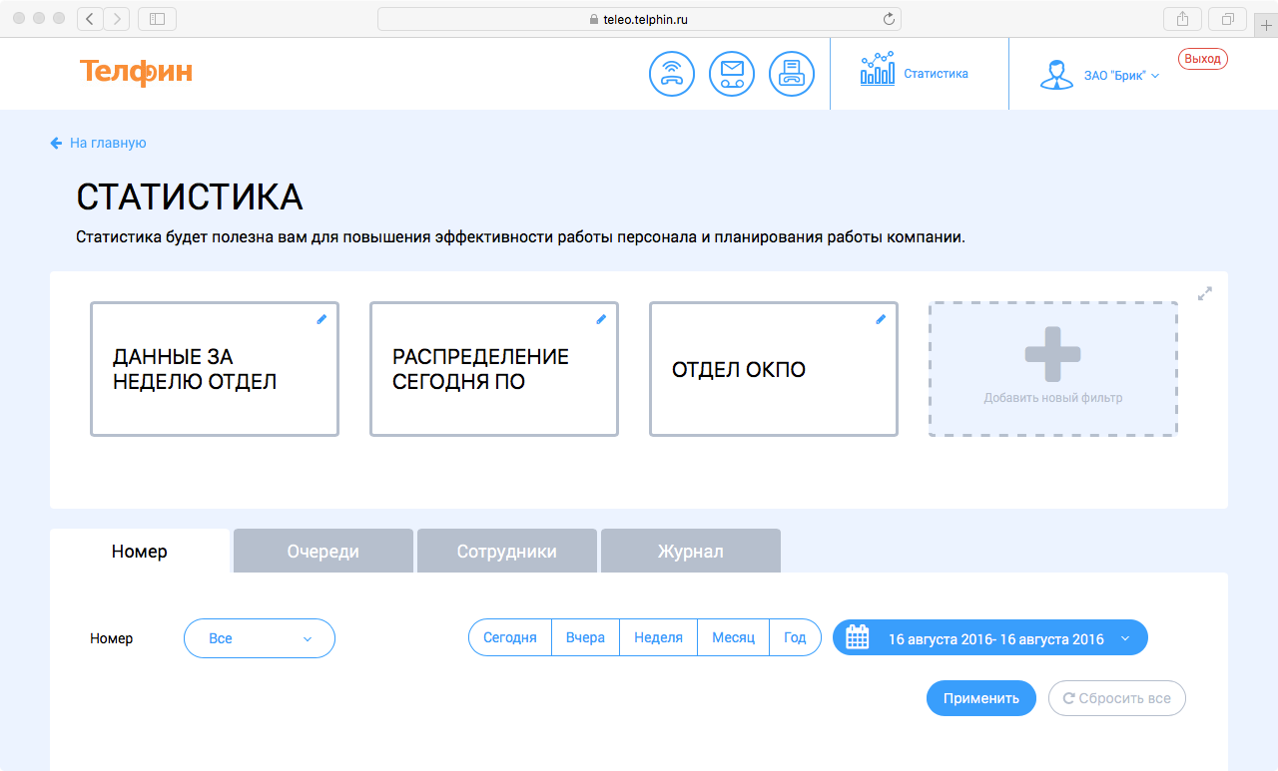The width and height of the screenshot is (1278, 771).
Task: Edit the ОТДЕЛ ОКПО filter card
Action: (x=881, y=319)
